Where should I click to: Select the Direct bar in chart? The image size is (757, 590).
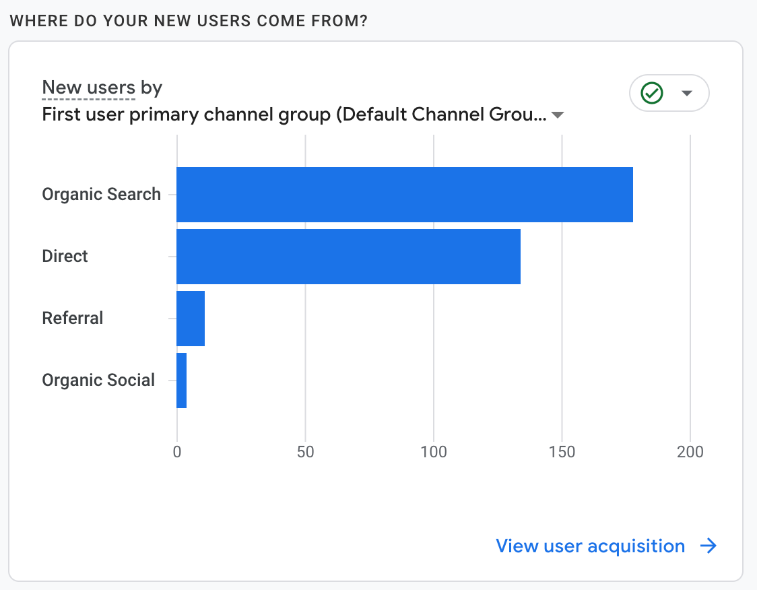348,257
